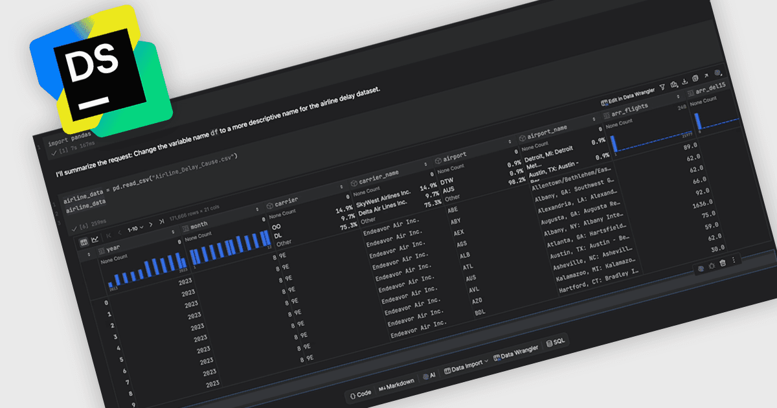This screenshot has width=777, height=408.
Task: Click the DTW airport summary entry
Action: 447,183
